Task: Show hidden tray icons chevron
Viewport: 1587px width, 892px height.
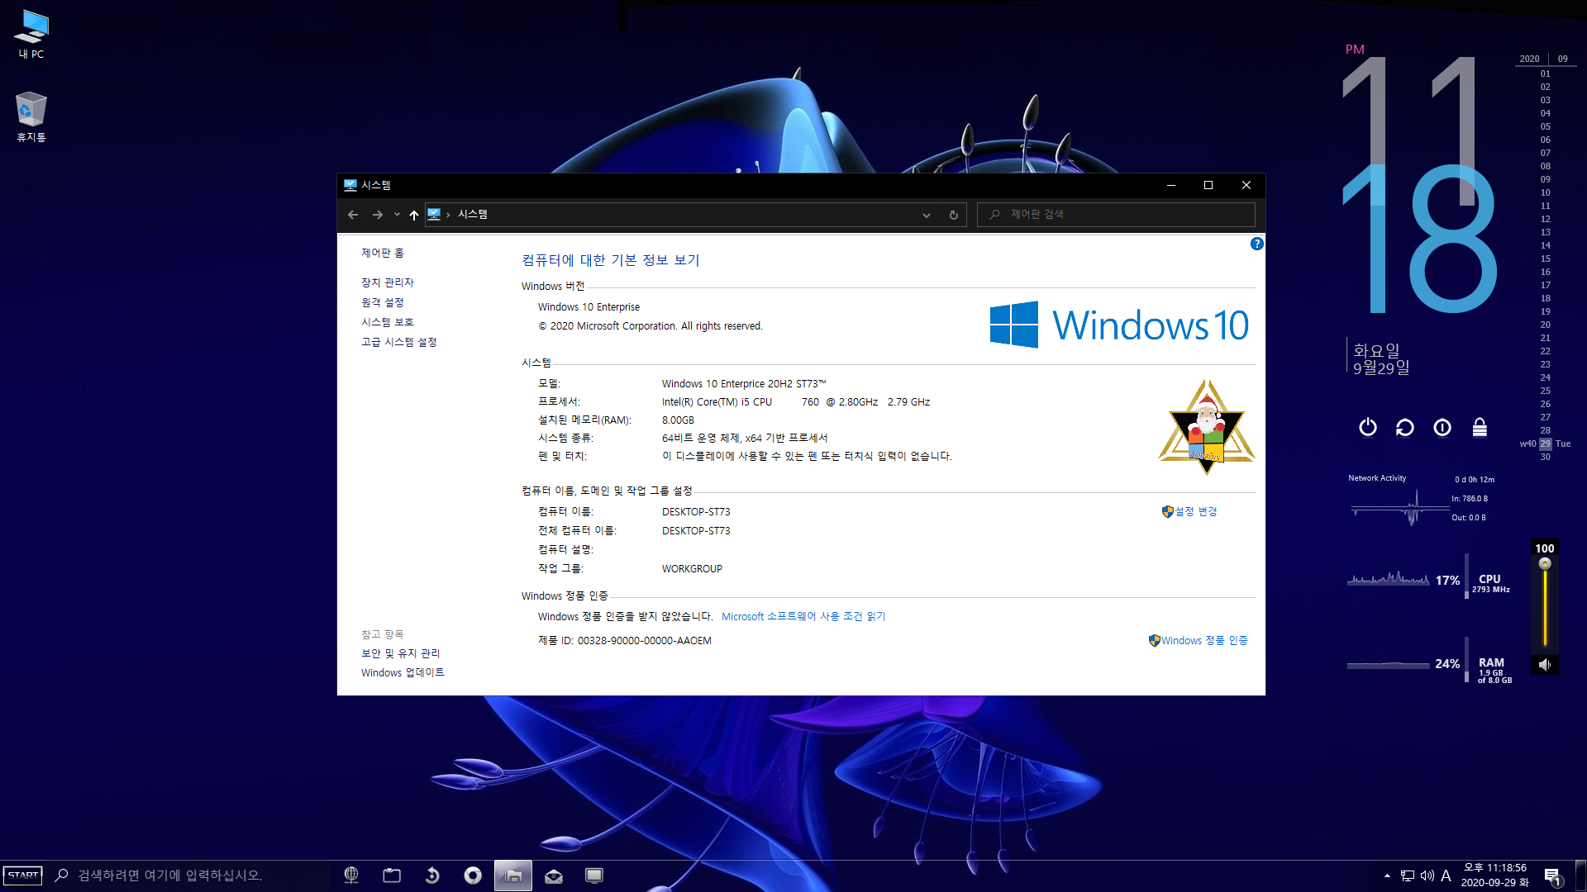Action: point(1387,875)
